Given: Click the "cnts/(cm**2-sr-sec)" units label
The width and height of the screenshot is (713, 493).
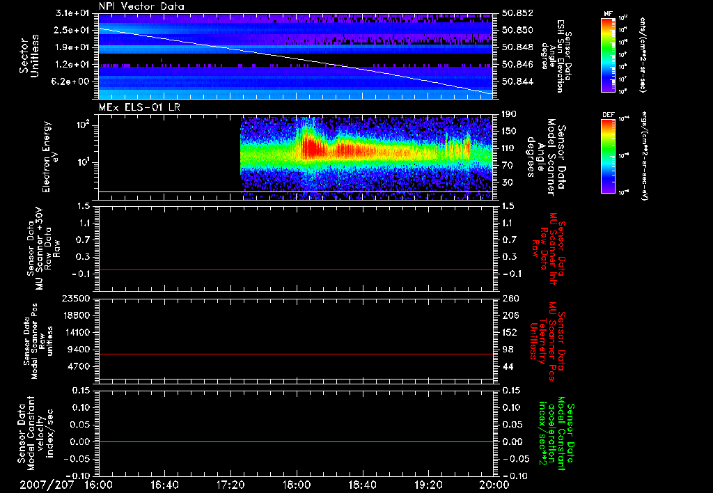Looking at the screenshot, I should (643, 55).
